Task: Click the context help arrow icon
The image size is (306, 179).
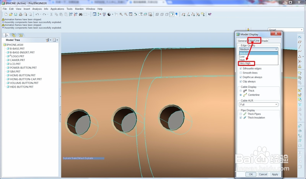Action: pos(210,14)
